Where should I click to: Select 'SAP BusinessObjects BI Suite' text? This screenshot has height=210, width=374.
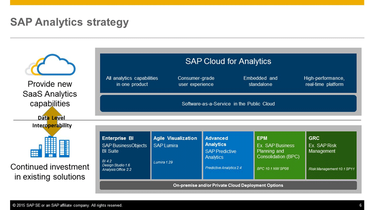pos(124,148)
